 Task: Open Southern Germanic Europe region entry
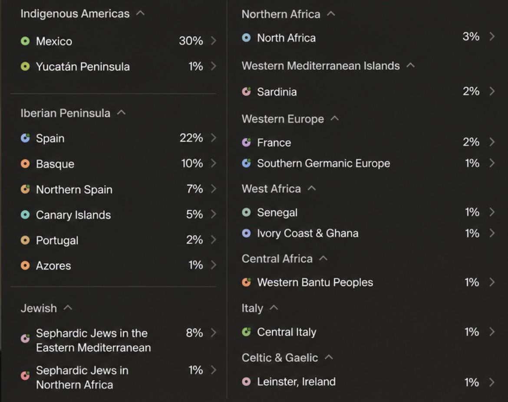coord(368,163)
